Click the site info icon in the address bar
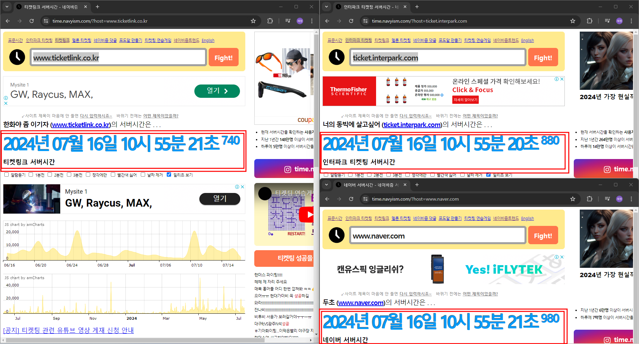 [46, 21]
